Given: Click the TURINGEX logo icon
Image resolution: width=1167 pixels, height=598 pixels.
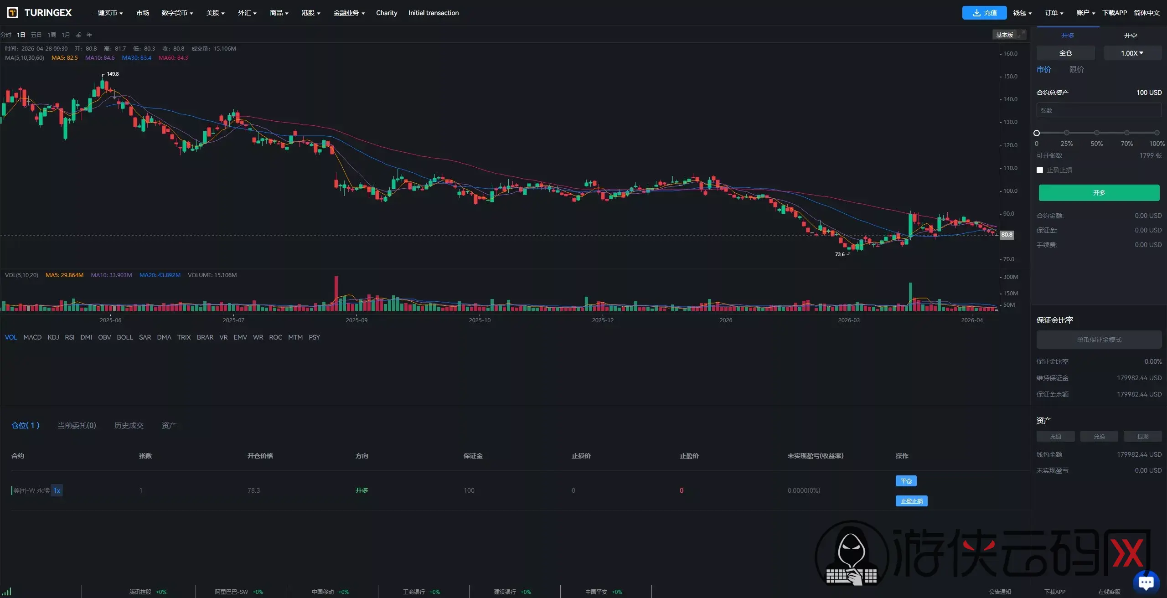Looking at the screenshot, I should (x=13, y=13).
